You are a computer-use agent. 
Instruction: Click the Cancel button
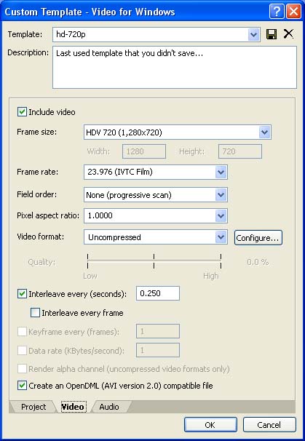click(269, 425)
